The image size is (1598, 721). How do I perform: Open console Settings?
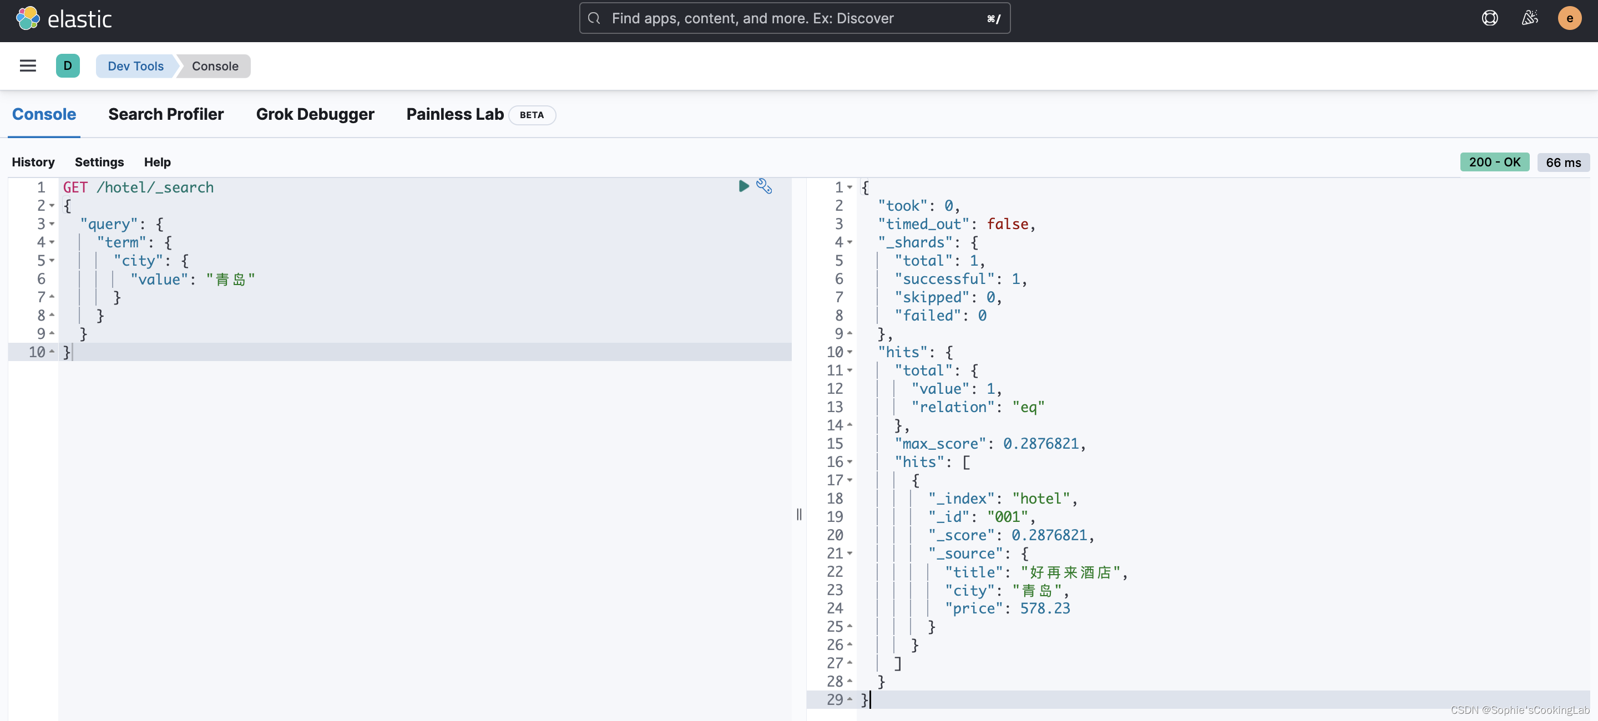pos(99,162)
